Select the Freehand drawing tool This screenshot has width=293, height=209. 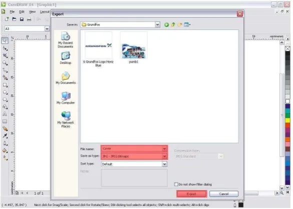click(x=5, y=70)
